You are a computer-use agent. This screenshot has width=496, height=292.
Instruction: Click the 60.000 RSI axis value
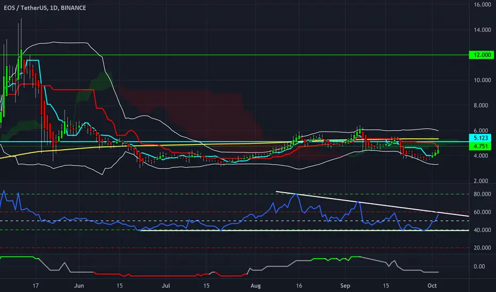pyautogui.click(x=482, y=212)
